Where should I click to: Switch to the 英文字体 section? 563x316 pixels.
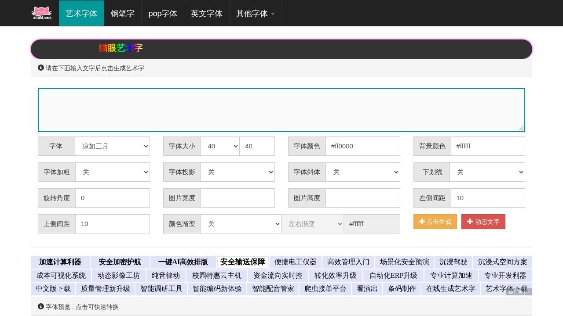click(206, 13)
